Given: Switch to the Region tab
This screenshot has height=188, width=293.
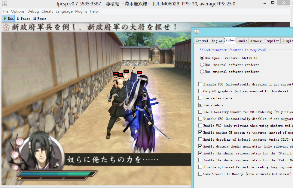Looking at the screenshot, I should tap(217, 41).
